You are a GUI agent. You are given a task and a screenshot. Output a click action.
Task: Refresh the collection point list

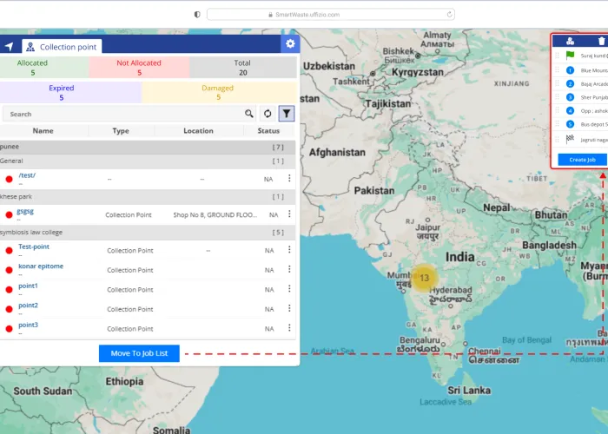tap(268, 114)
